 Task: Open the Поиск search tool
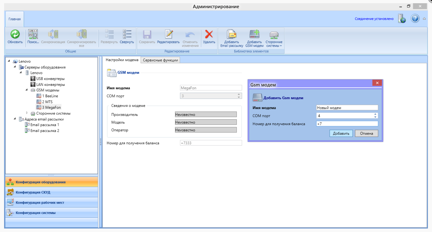coord(33,35)
